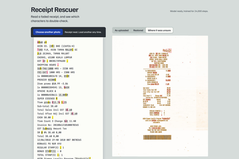The height and width of the screenshot is (159, 239).
Task: Click the 'REGULAR STAMP(S) ; 1' line
Action: coord(51,147)
